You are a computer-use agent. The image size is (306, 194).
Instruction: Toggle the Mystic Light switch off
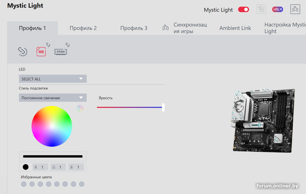[243, 10]
